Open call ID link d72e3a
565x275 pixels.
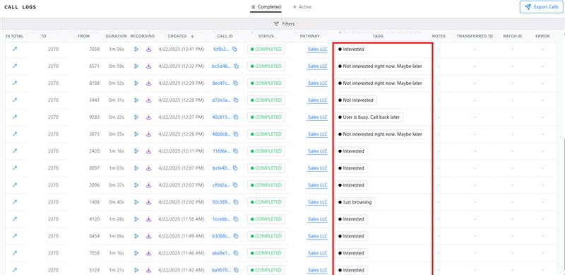click(x=221, y=100)
